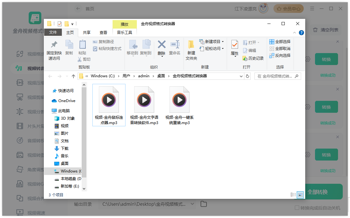Open 历史记录 (History) in the ribbon
The height and width of the screenshot is (218, 350).
253,58
